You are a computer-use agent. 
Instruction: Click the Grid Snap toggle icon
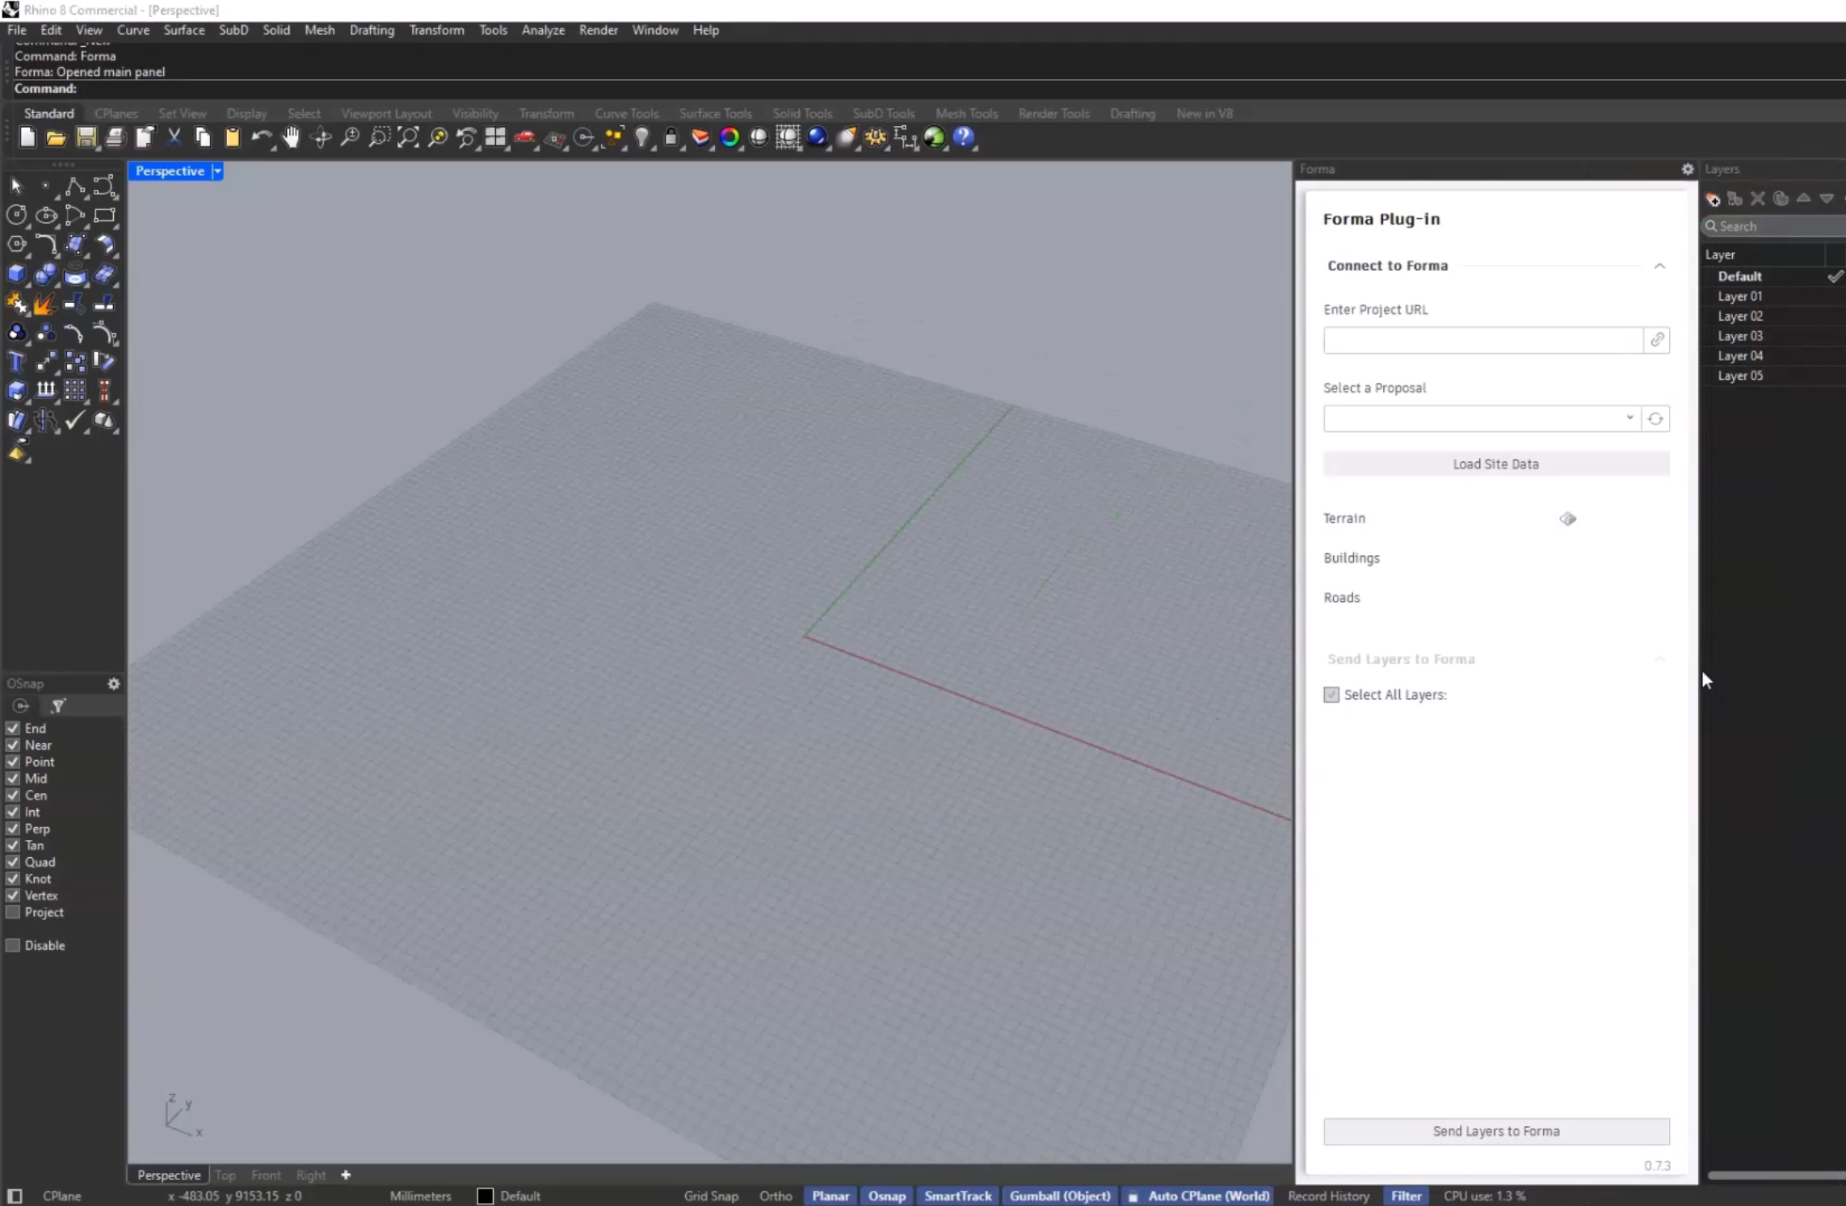pyautogui.click(x=709, y=1195)
